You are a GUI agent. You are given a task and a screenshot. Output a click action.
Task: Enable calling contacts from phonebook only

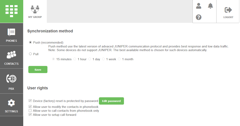30,111
